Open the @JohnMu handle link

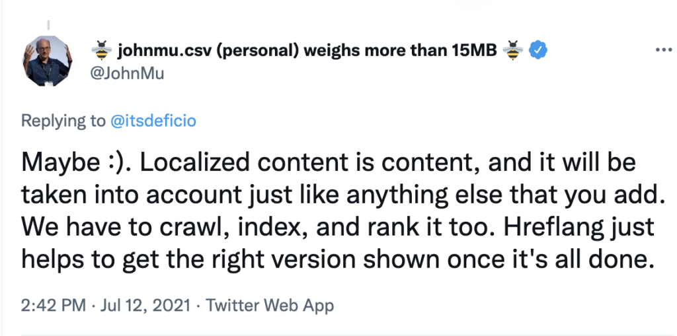click(126, 73)
